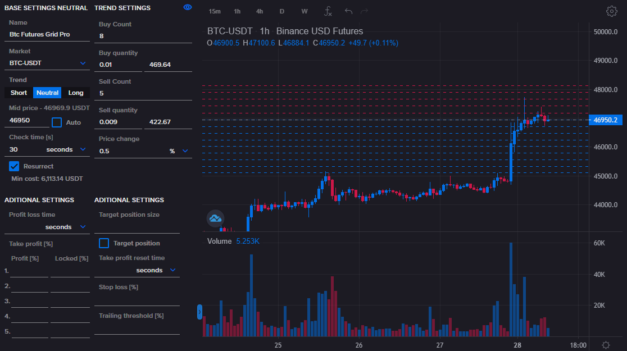The height and width of the screenshot is (351, 627).
Task: Click the redo arrow in chart toolbar
Action: pyautogui.click(x=365, y=11)
